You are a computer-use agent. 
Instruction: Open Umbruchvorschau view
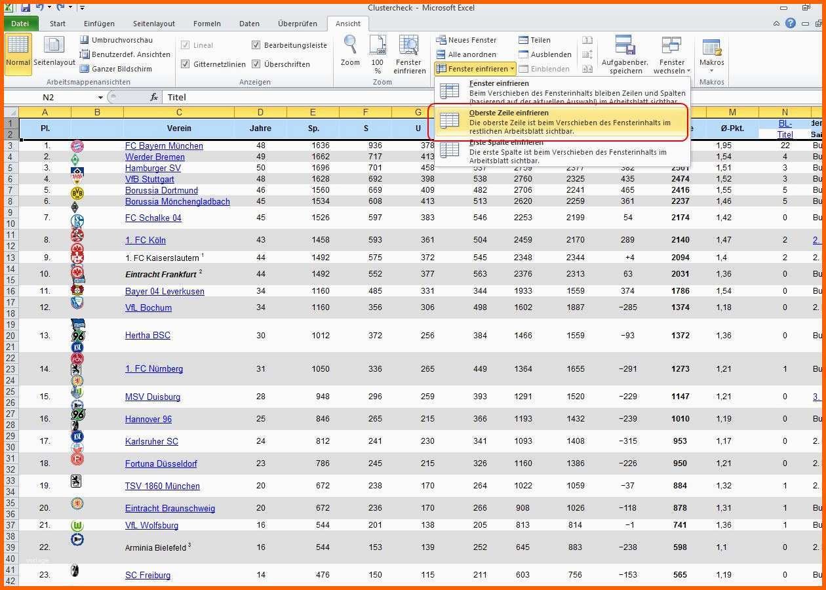tap(116, 40)
